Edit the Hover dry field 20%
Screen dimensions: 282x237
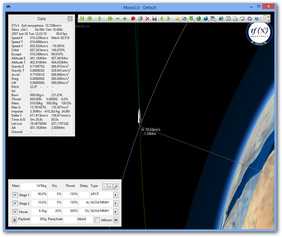coord(55,212)
